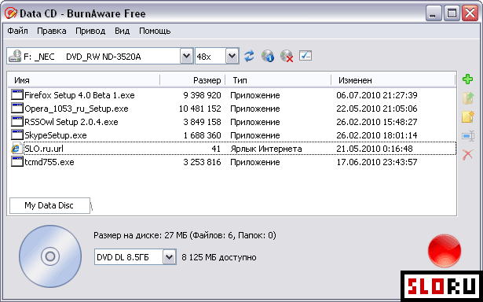Click date 17.06.2010 23:43:57
The height and width of the screenshot is (302, 483).
(377, 162)
